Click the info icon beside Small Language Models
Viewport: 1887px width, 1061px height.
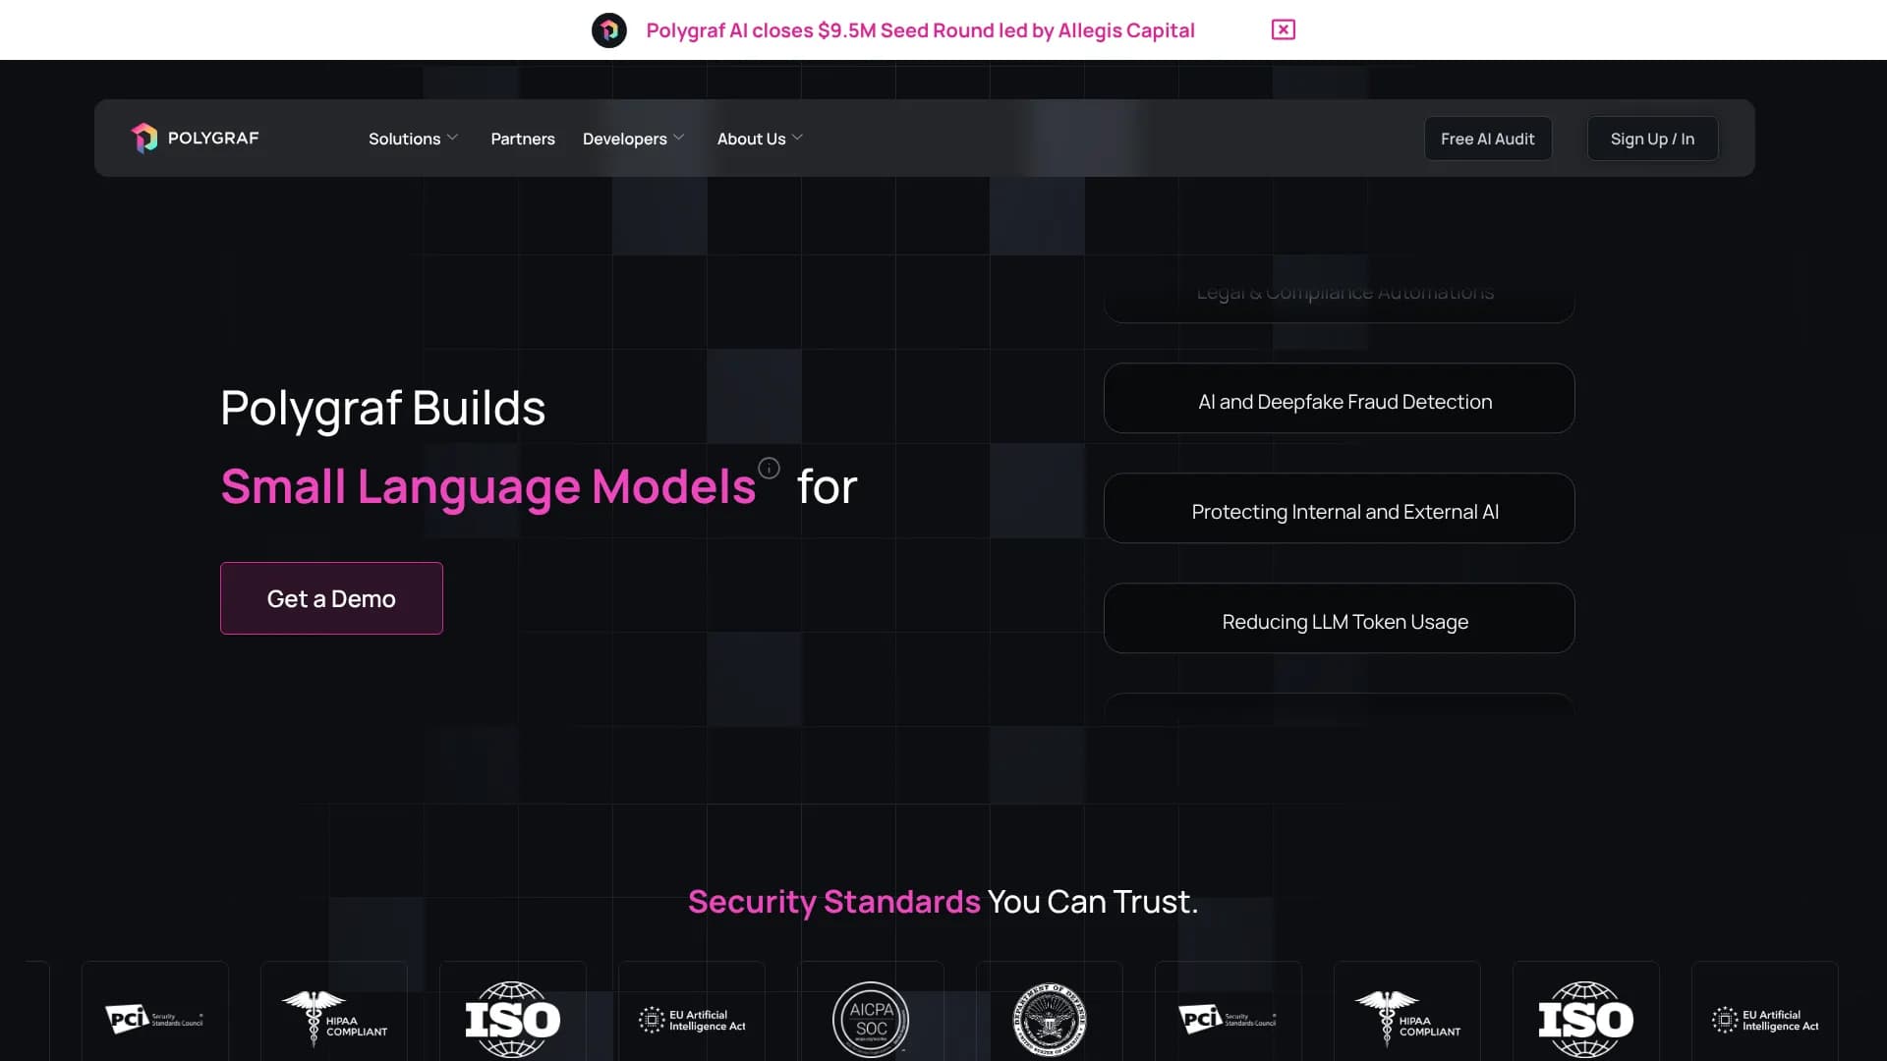(769, 469)
